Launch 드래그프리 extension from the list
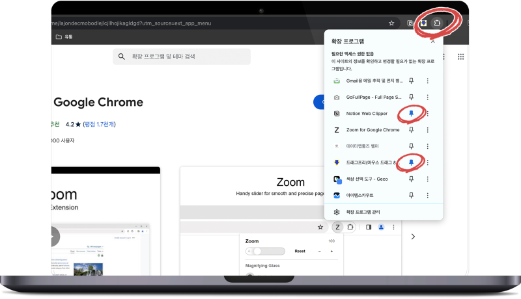 [x=368, y=162]
